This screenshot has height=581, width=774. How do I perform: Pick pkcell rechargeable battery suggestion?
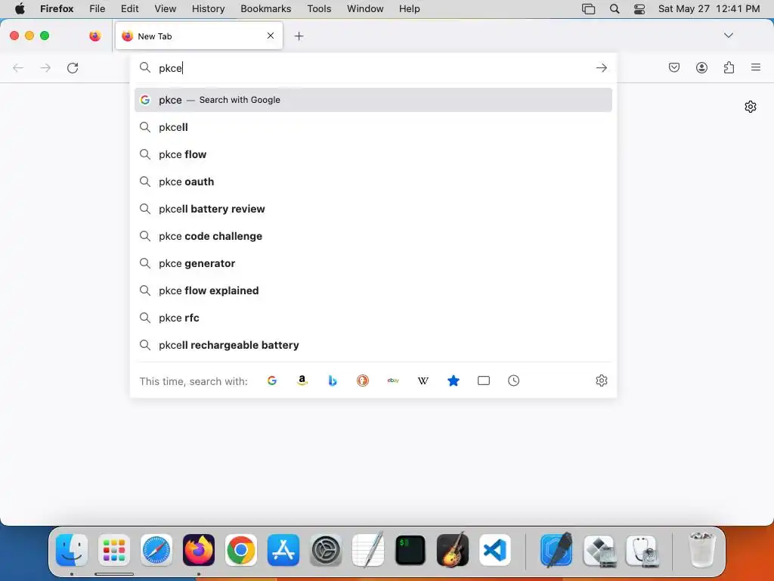point(373,345)
